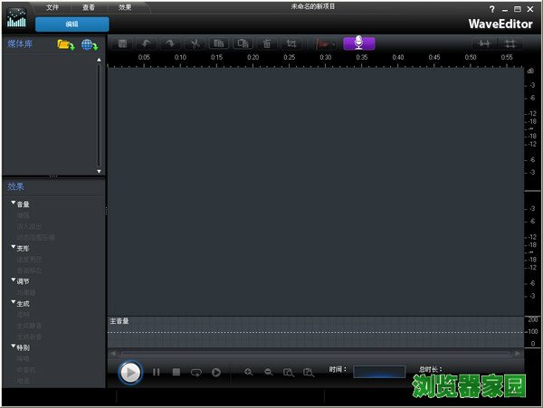The image size is (543, 408).
Task: Open the 文件 menu
Action: click(52, 6)
